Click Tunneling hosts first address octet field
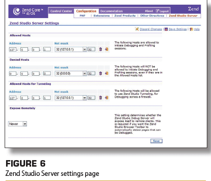This screenshot has height=181, width=211. coord(13,98)
